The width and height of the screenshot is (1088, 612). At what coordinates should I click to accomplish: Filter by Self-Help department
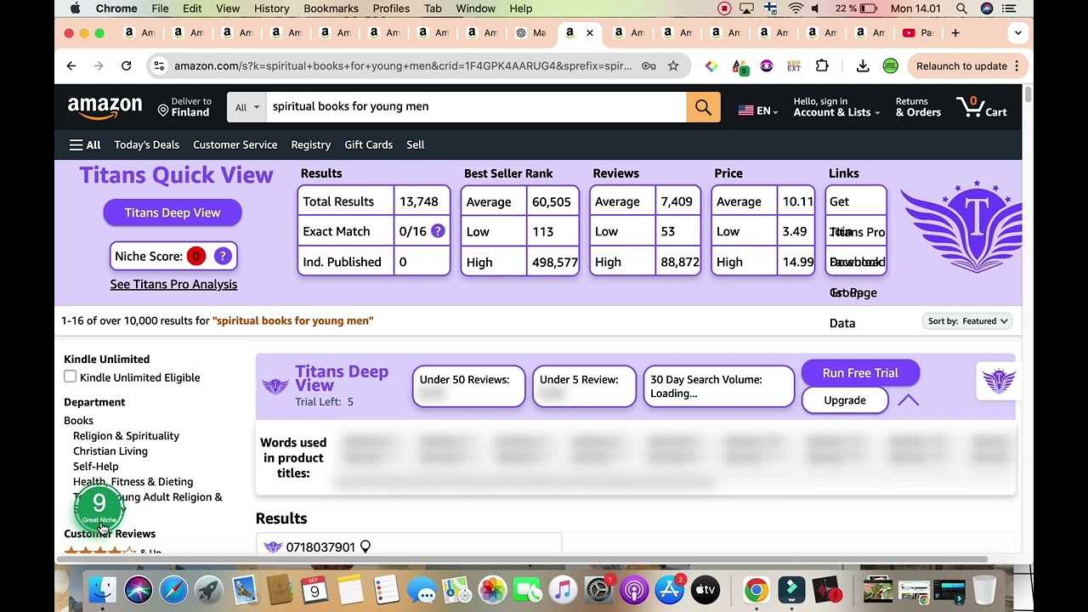coord(95,467)
